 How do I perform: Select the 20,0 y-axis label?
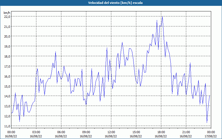click(x=7, y=36)
